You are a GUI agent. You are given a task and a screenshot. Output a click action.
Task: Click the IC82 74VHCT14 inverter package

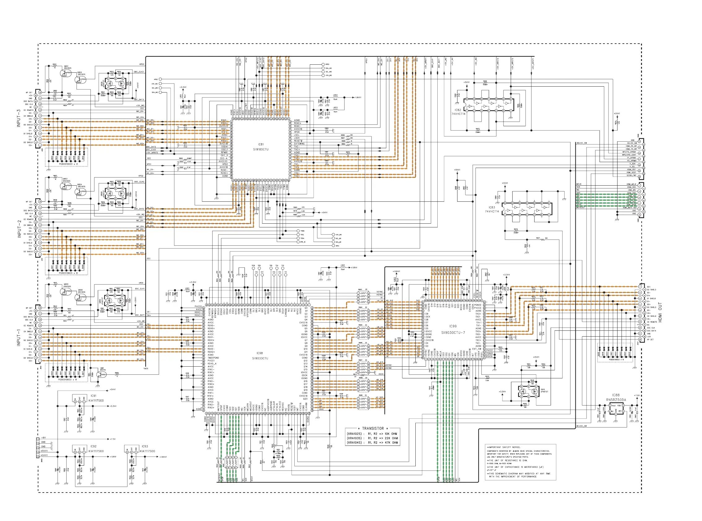point(488,105)
